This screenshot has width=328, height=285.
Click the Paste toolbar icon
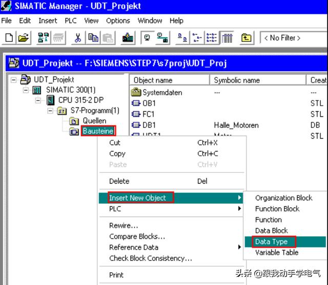108,38
